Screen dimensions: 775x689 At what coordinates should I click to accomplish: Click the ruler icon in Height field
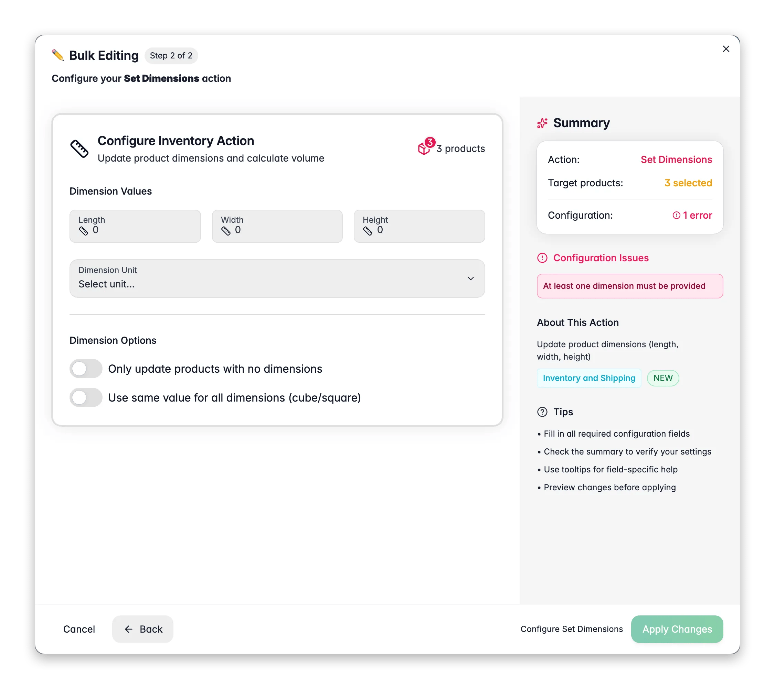368,231
